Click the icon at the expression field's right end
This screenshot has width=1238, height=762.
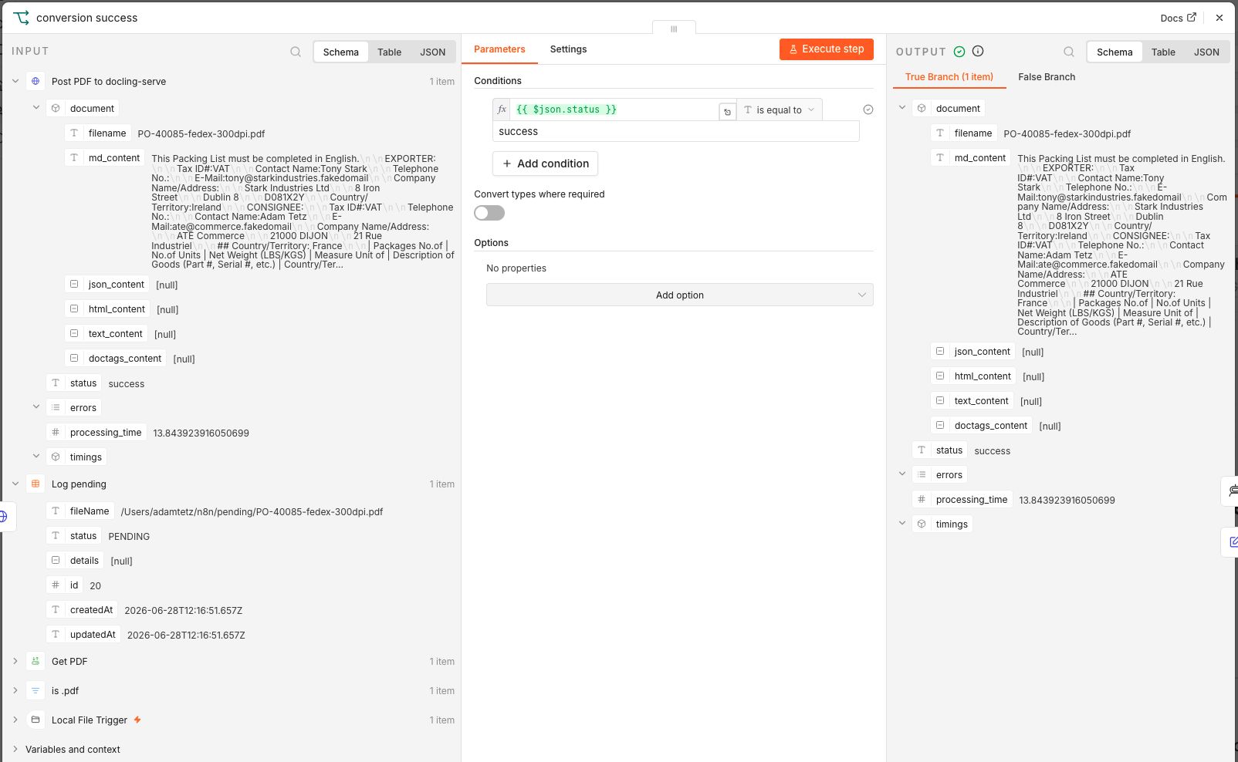(727, 112)
